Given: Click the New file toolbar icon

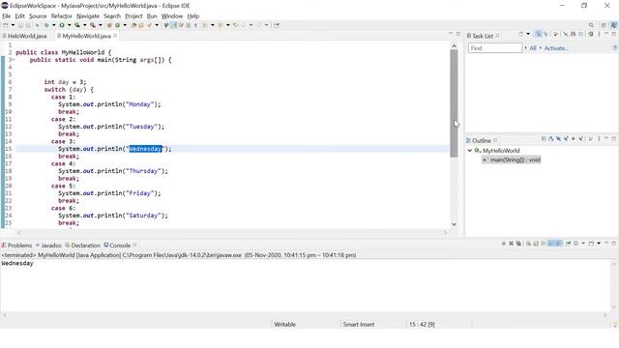Looking at the screenshot, I should (5, 25).
